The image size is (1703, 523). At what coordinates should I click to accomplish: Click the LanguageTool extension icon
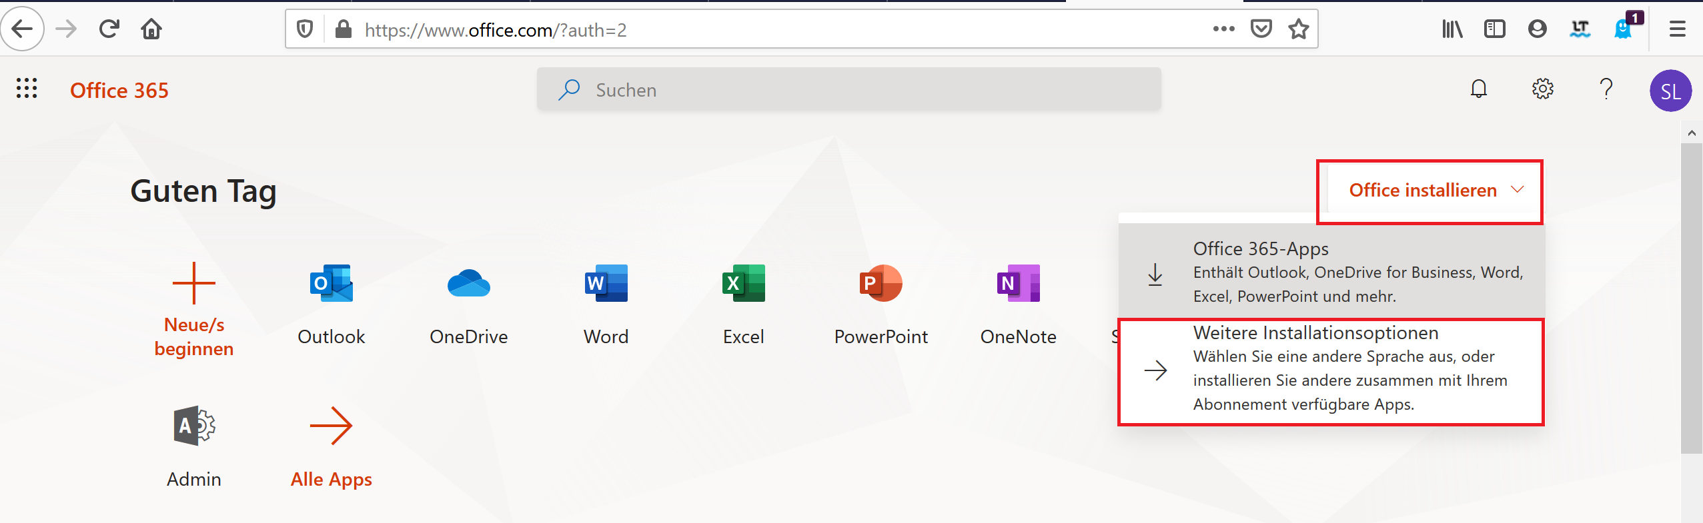[1580, 29]
